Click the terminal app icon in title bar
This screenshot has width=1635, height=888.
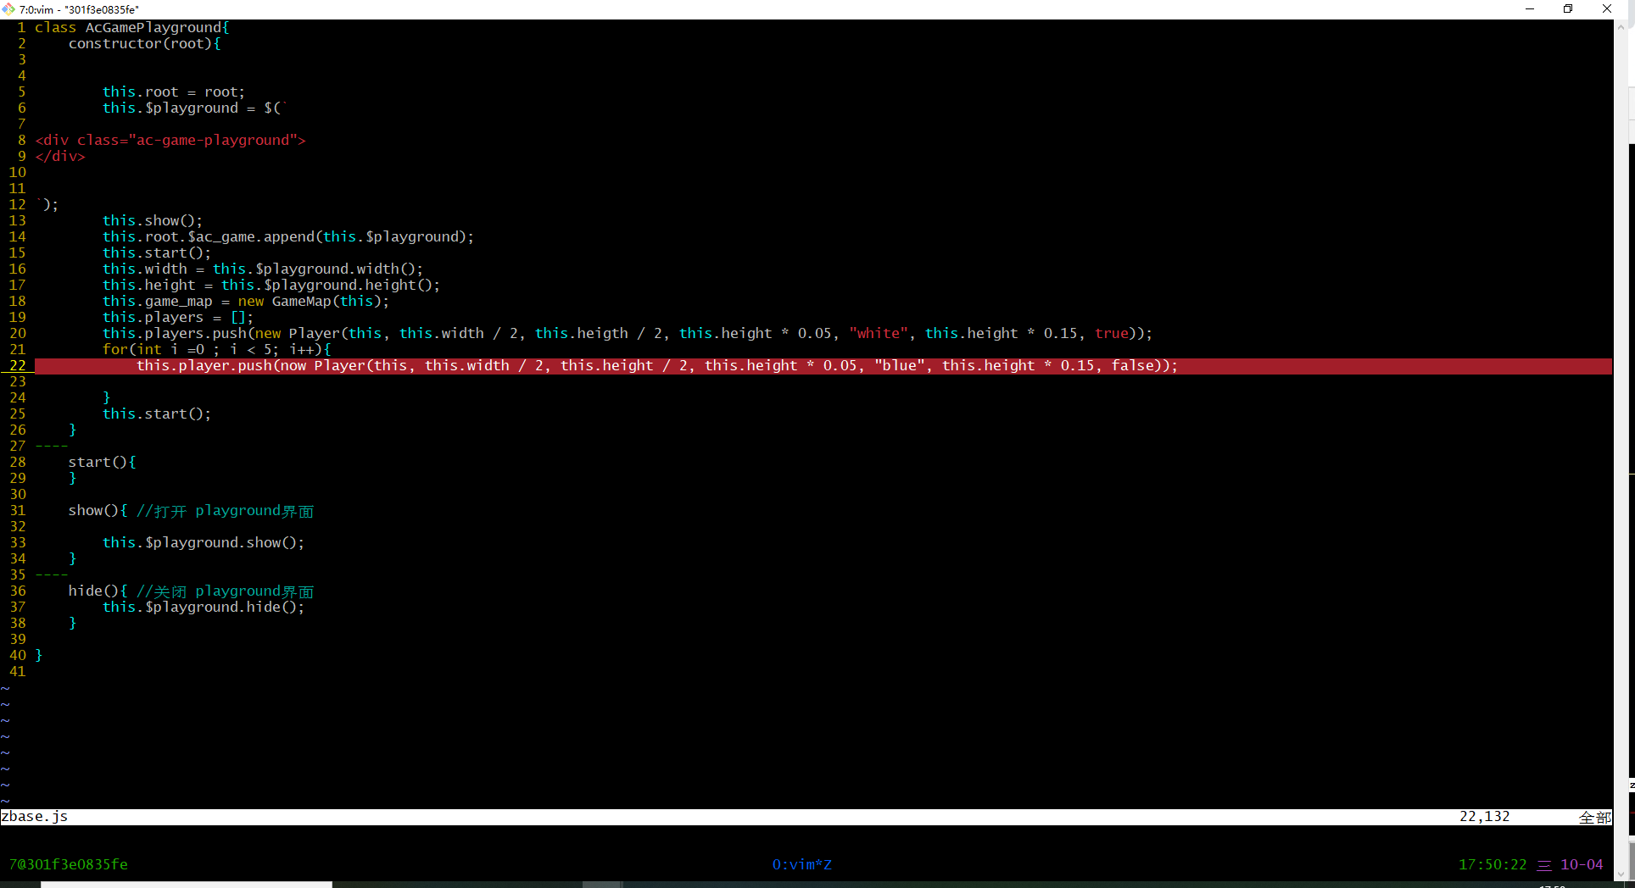click(8, 9)
